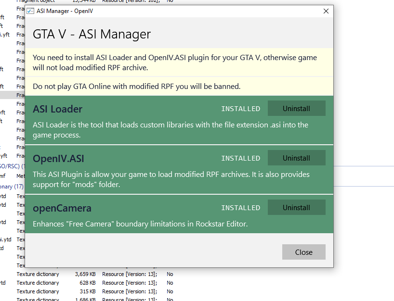Uninstall the ASI Loader component
The width and height of the screenshot is (394, 301).
[x=297, y=108]
